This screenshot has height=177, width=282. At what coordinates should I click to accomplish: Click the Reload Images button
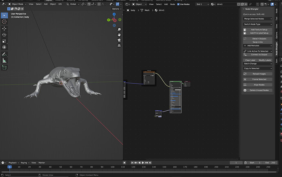coord(258,74)
